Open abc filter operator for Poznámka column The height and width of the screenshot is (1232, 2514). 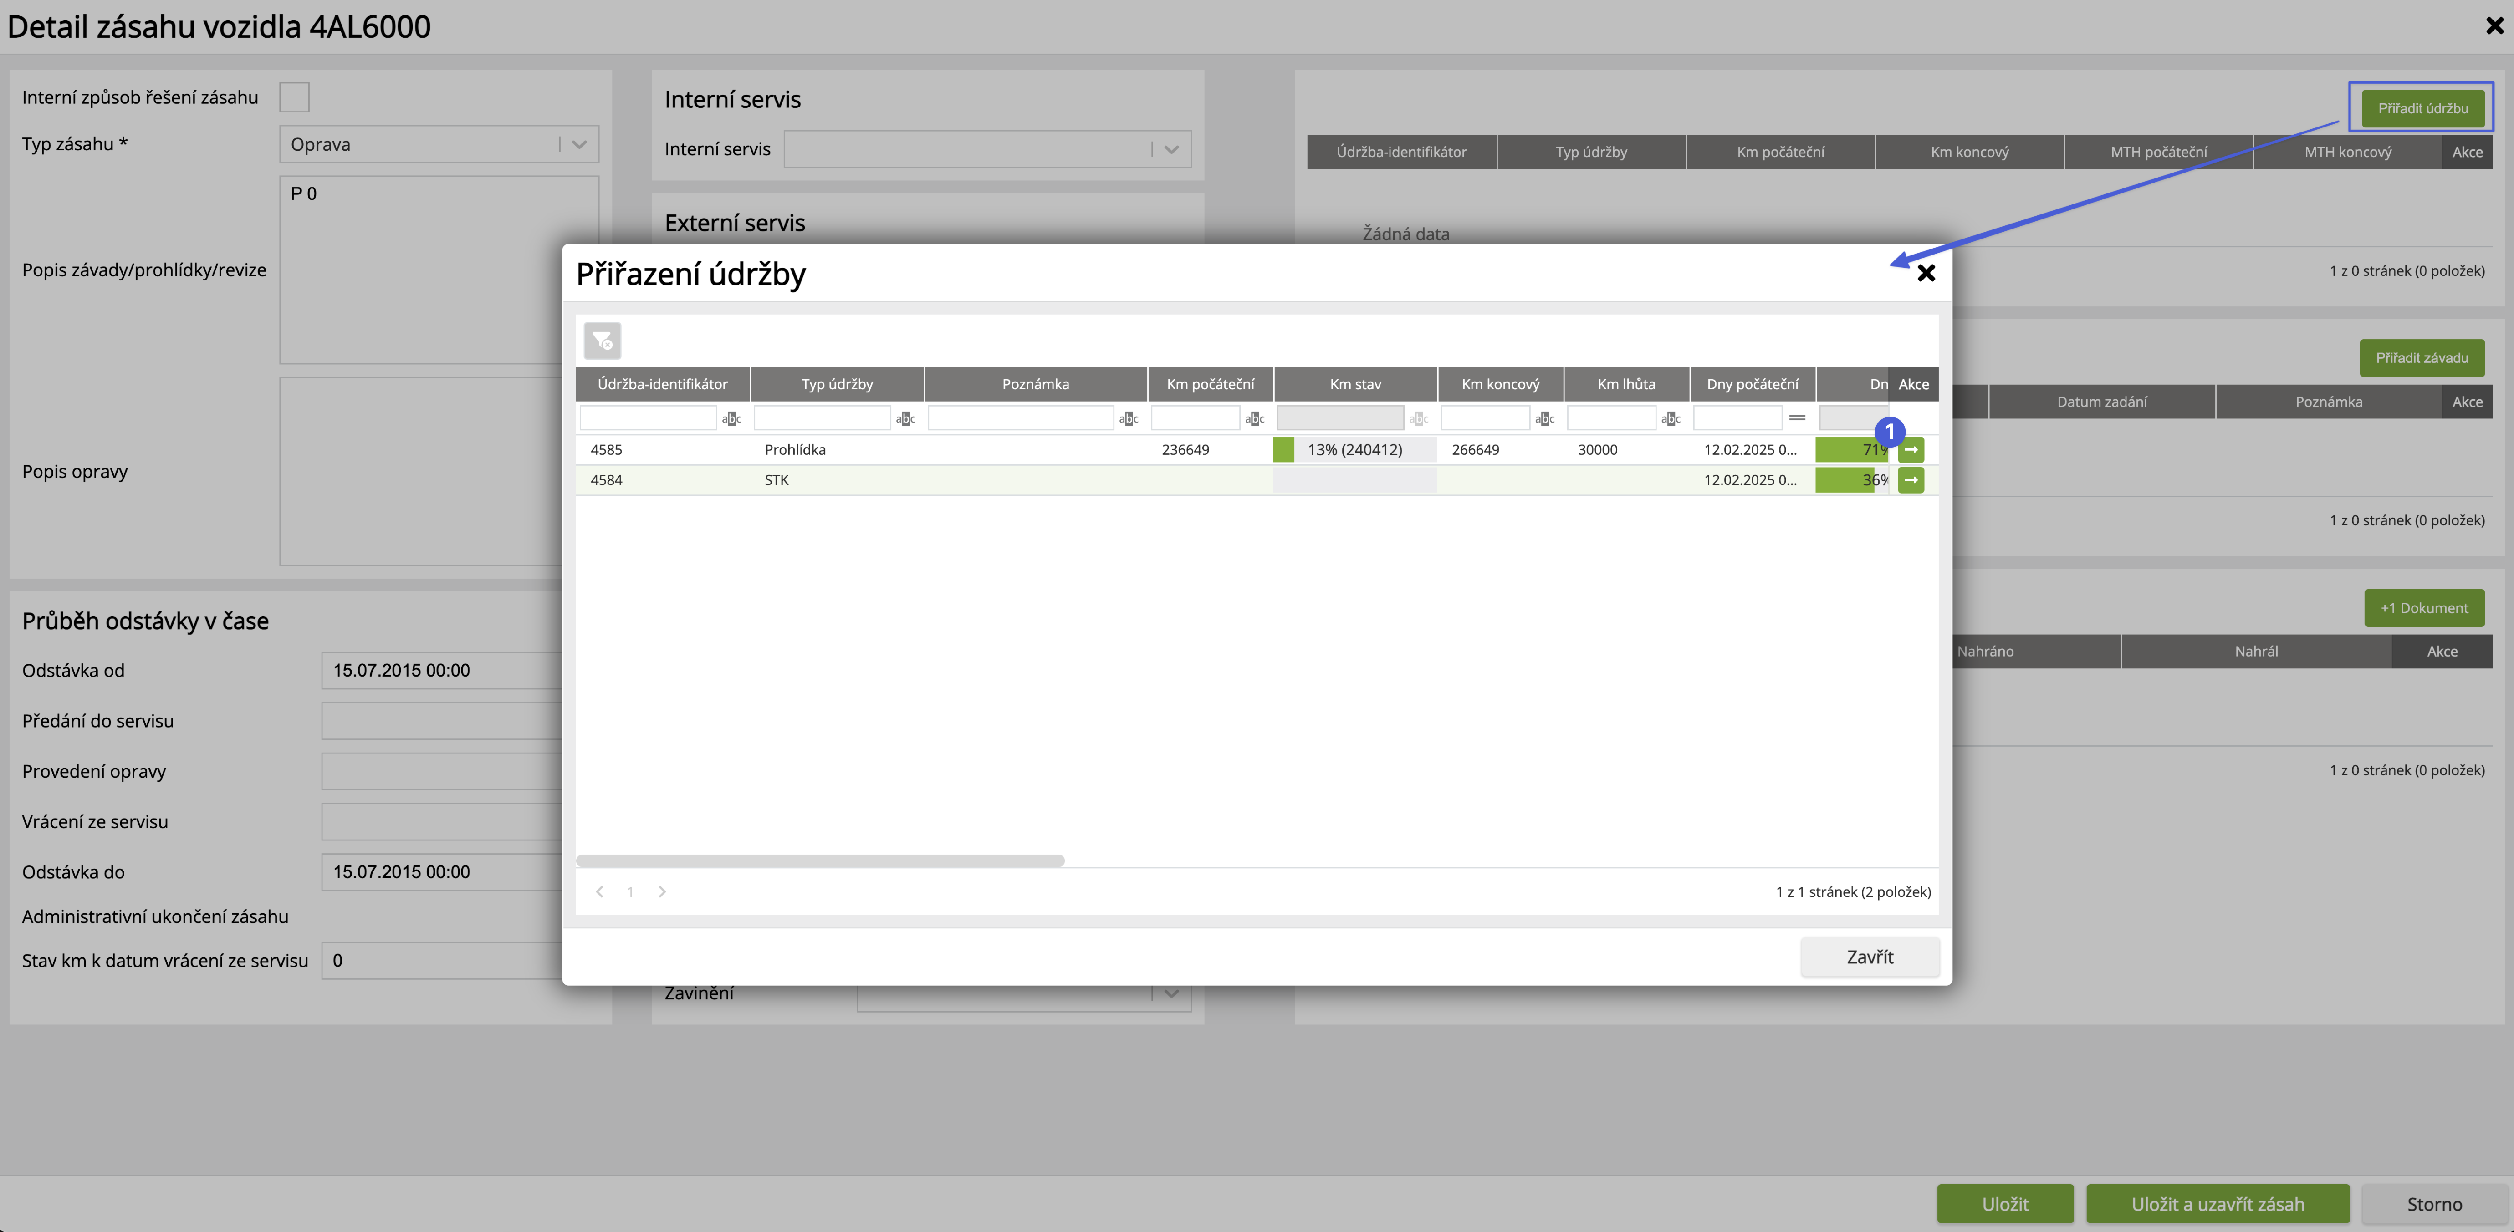click(1128, 418)
